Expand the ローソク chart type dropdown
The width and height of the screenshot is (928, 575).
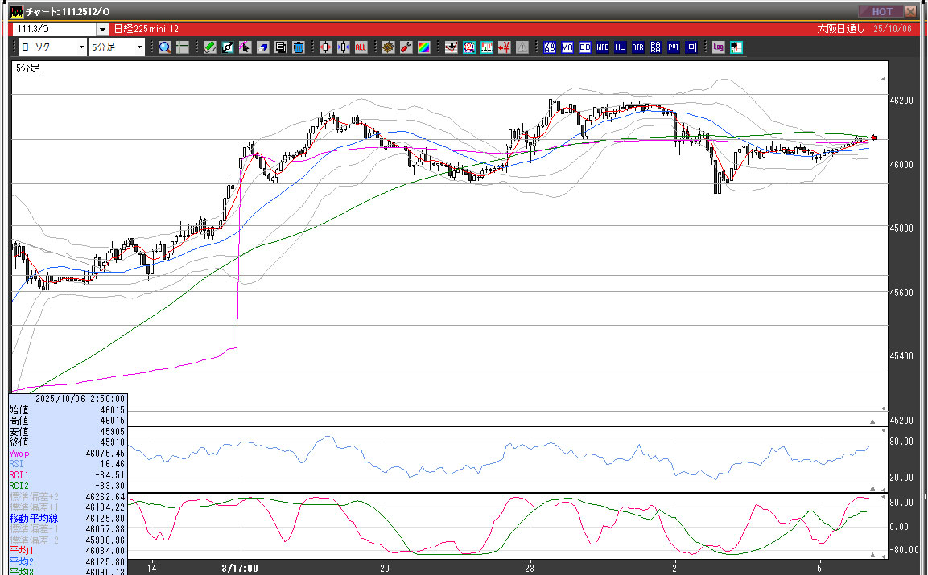click(81, 47)
